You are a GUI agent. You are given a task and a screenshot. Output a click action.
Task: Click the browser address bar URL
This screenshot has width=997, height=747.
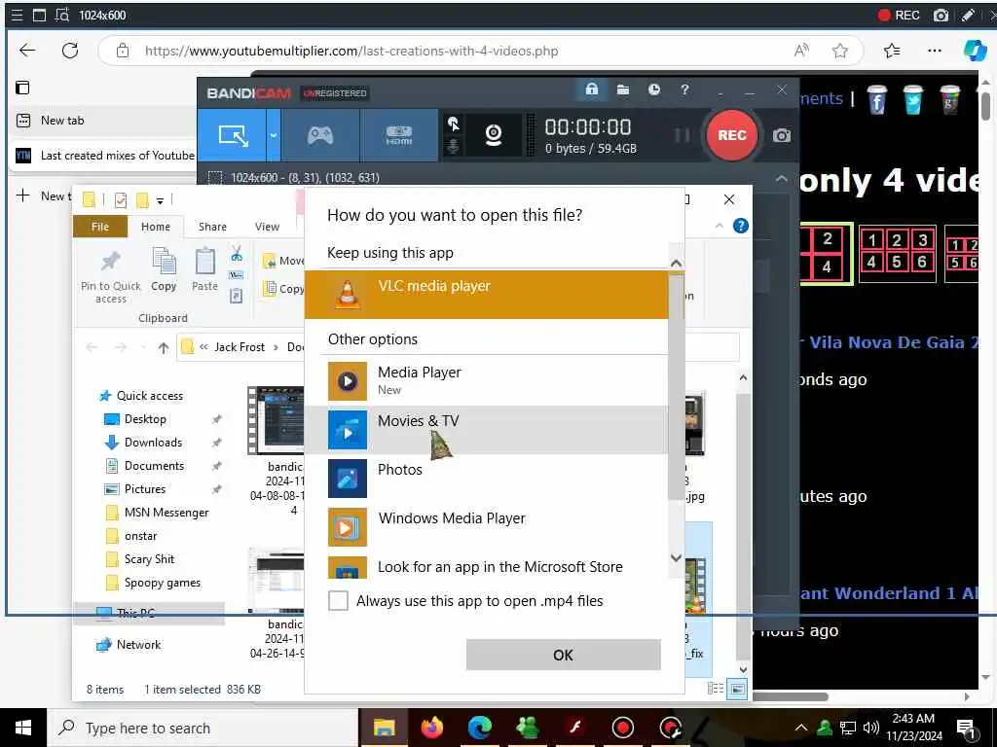351,51
